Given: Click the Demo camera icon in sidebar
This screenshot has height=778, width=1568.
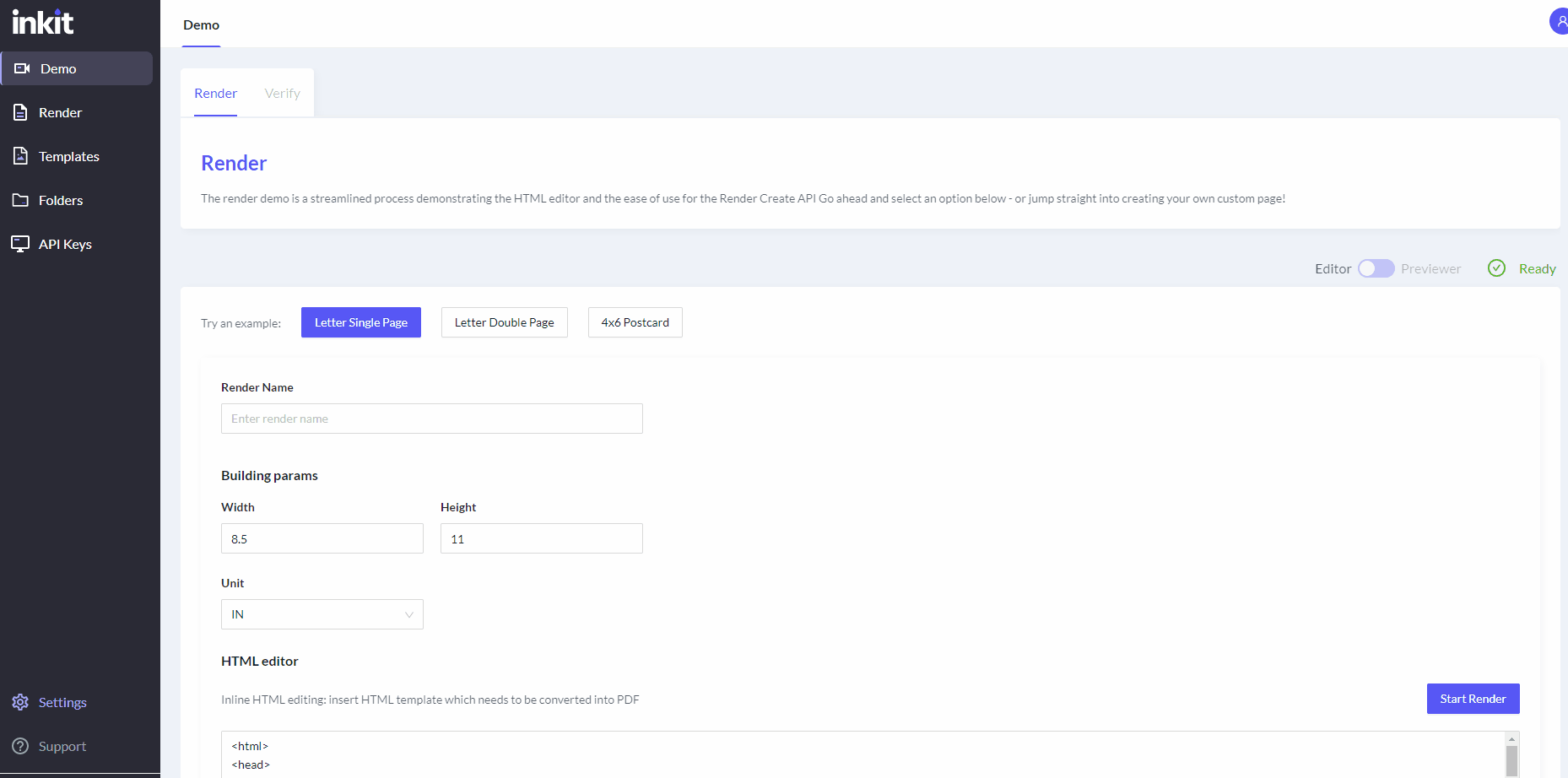Looking at the screenshot, I should click(x=23, y=68).
